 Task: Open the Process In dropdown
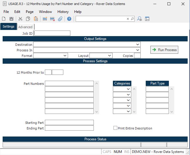point(138,50)
